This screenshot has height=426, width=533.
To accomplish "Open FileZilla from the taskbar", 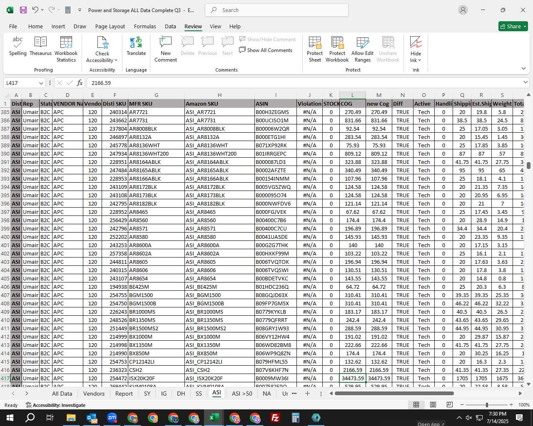I will (275, 418).
